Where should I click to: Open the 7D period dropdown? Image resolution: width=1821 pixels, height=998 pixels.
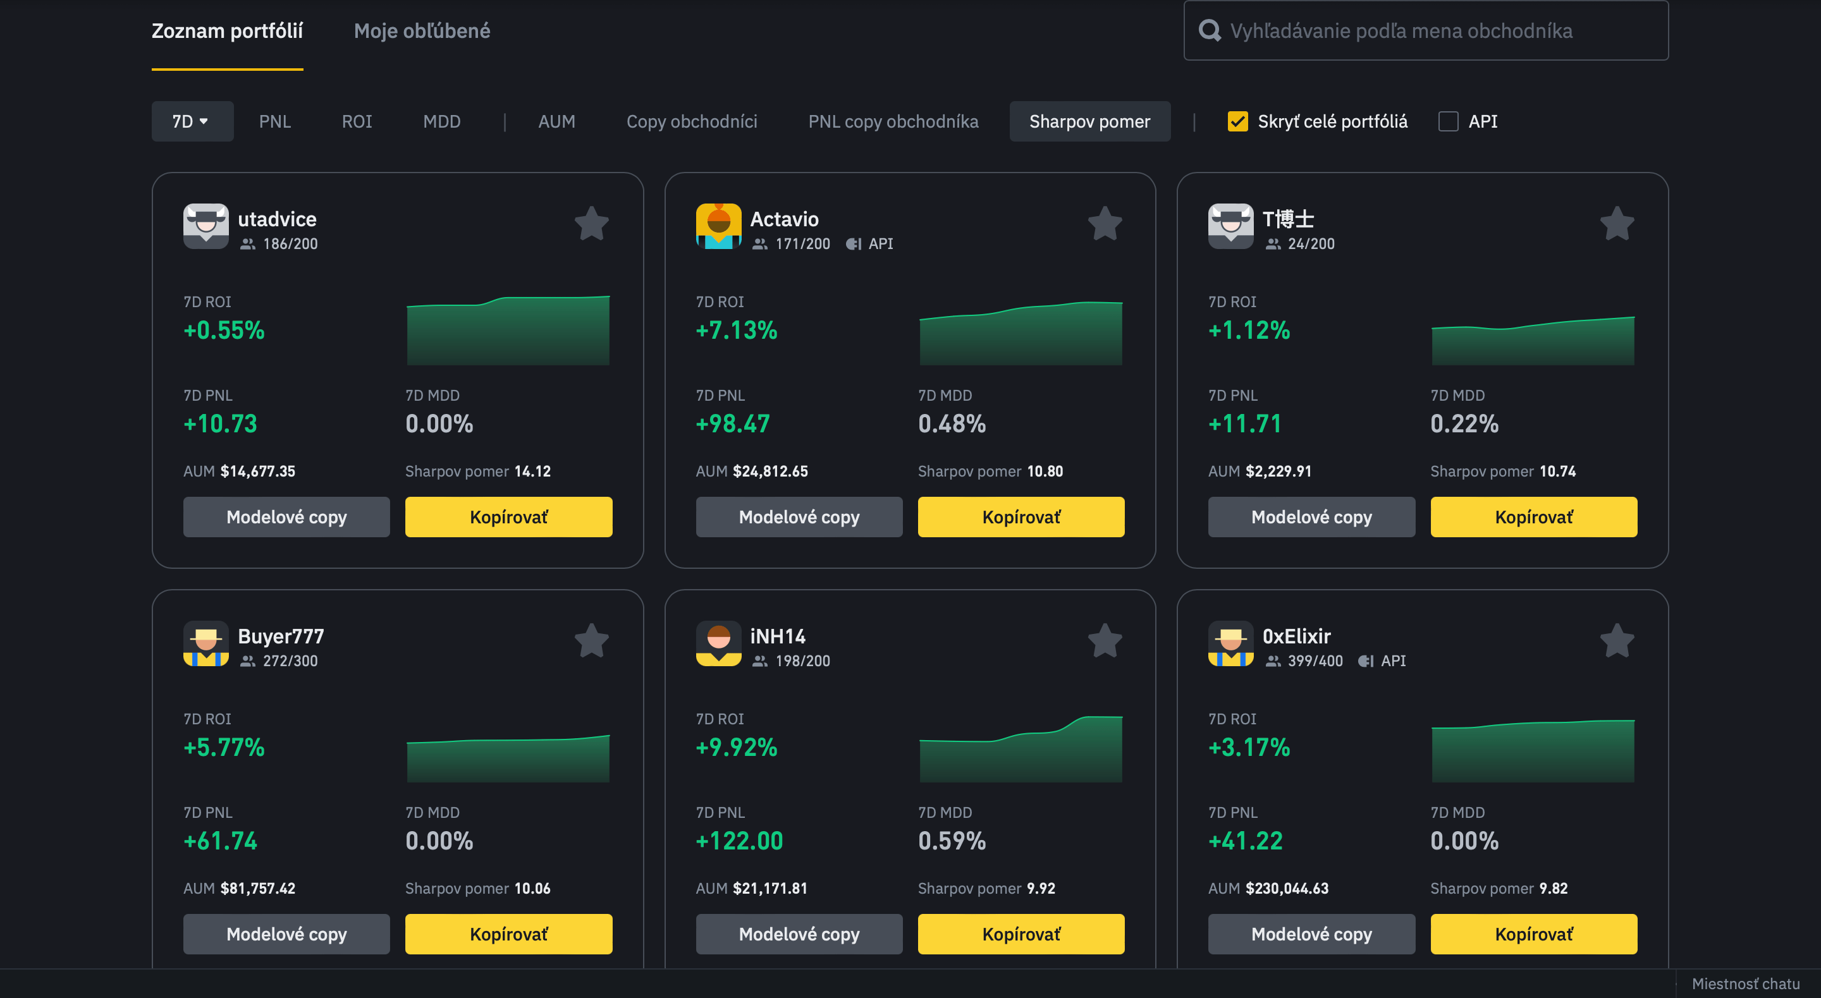[192, 121]
